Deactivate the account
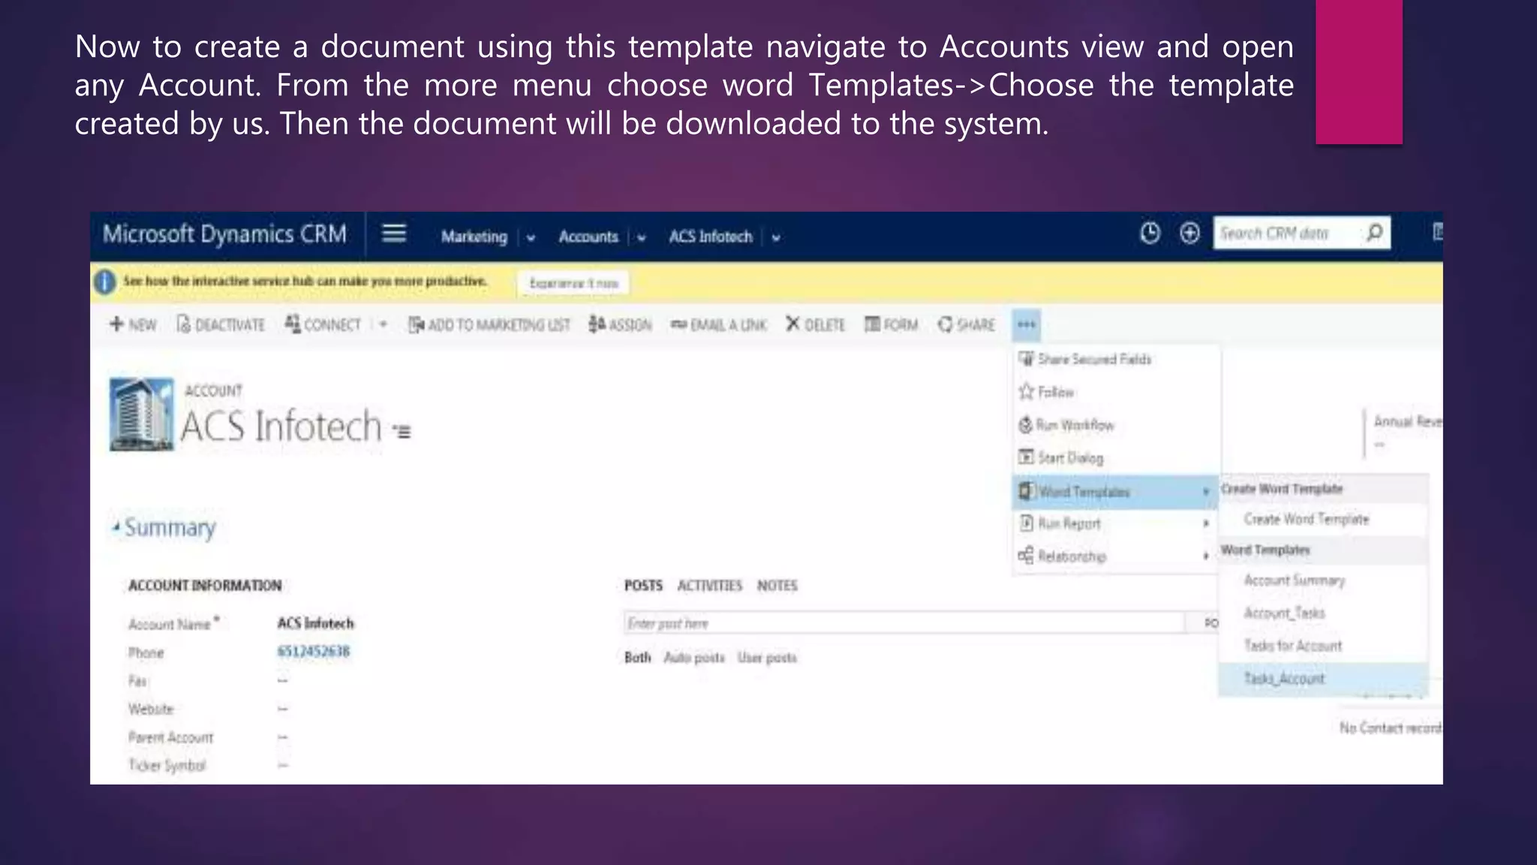The height and width of the screenshot is (865, 1537). [221, 324]
